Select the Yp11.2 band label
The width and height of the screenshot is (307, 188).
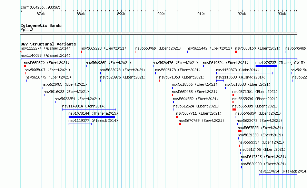[x=27, y=30]
